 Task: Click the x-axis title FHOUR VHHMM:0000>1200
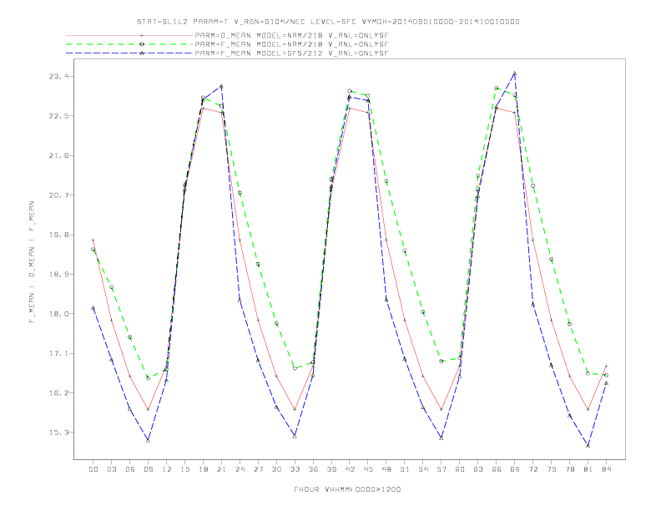[x=347, y=489]
